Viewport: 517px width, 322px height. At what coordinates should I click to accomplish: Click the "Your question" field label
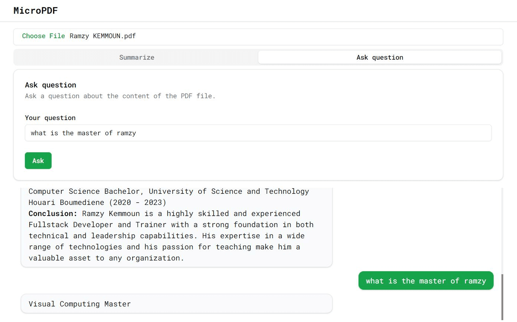(x=50, y=118)
